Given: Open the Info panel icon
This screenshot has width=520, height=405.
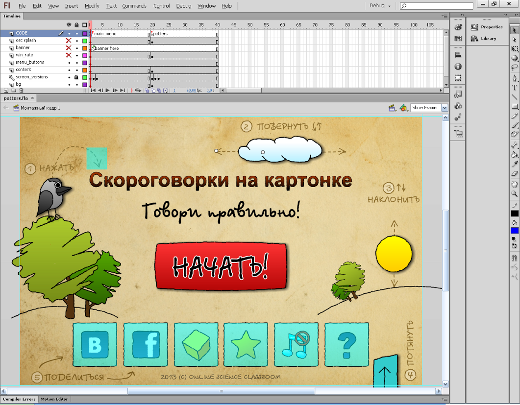Looking at the screenshot, I should click(458, 66).
